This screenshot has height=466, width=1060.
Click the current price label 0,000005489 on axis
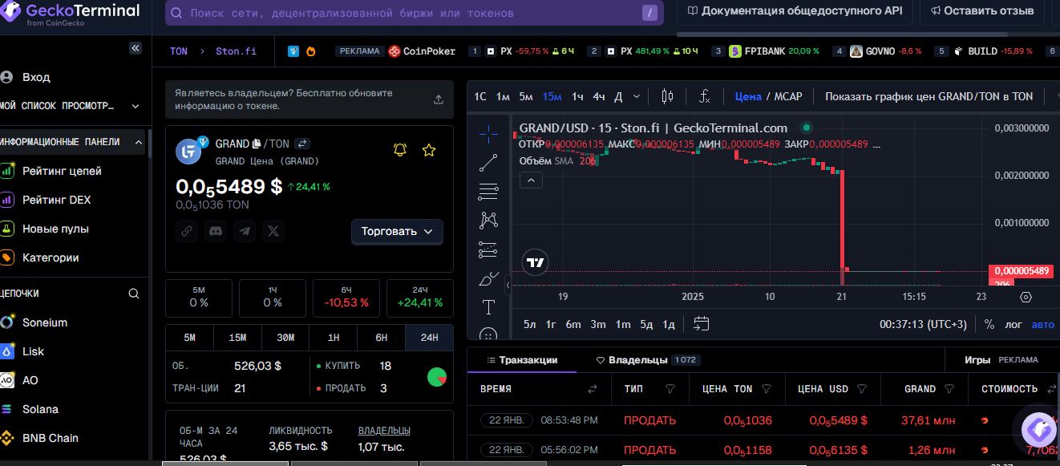(x=1019, y=271)
